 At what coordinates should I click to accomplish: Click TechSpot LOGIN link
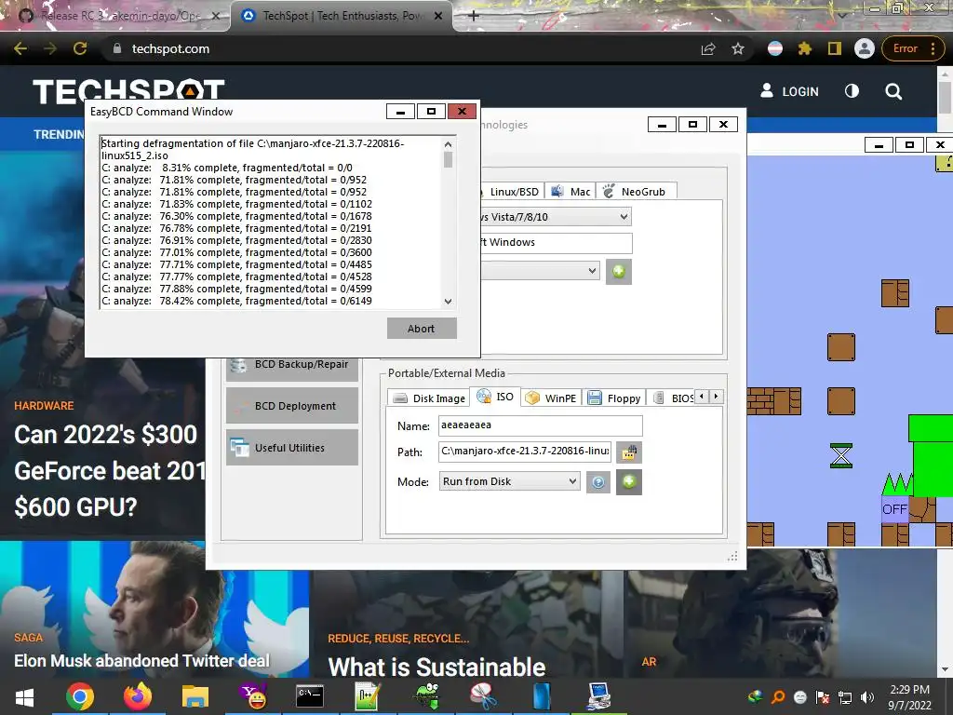tap(789, 91)
